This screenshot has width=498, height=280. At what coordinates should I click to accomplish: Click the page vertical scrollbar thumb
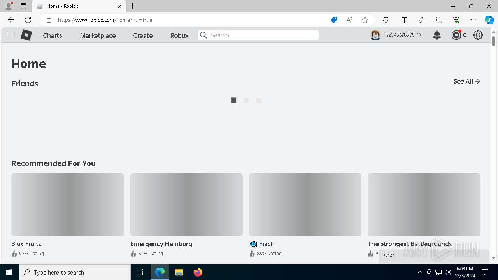[x=493, y=40]
